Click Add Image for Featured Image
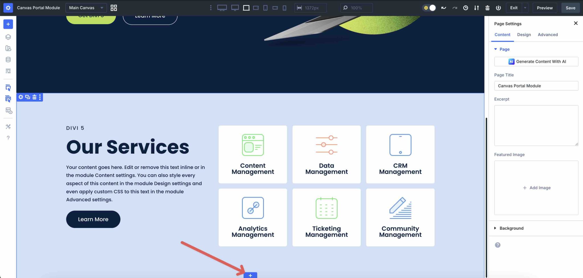 [x=536, y=188]
